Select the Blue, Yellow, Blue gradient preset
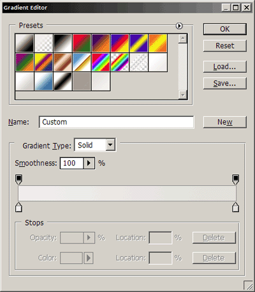255x292 pixels. (x=139, y=43)
